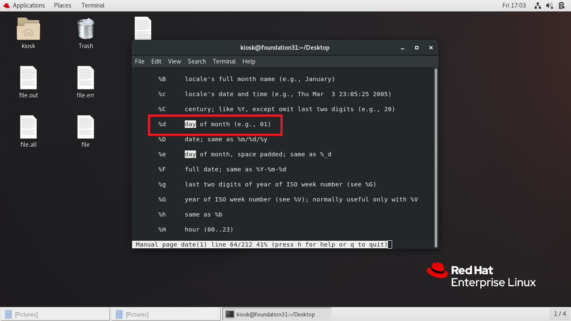Viewport: 571px width, 321px height.
Task: Click the %G year of ISO week line
Action: coord(288,199)
